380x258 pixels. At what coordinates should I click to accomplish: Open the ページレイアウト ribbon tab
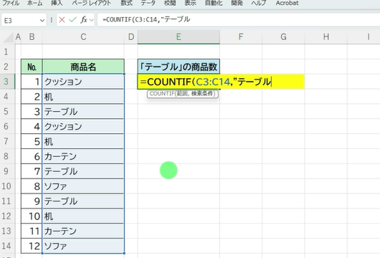[92, 3]
